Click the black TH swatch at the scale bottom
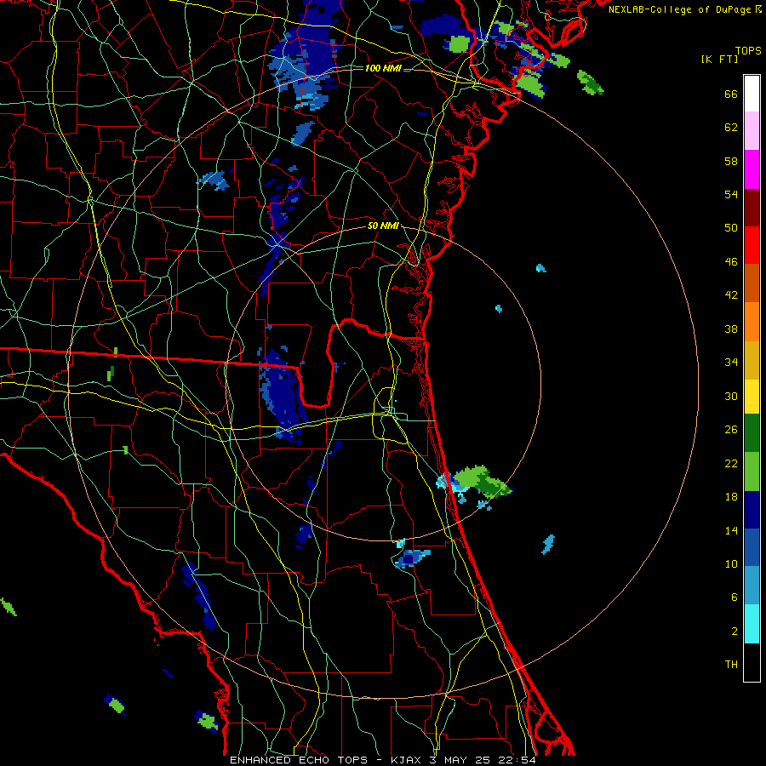This screenshot has width=766, height=766. (752, 662)
